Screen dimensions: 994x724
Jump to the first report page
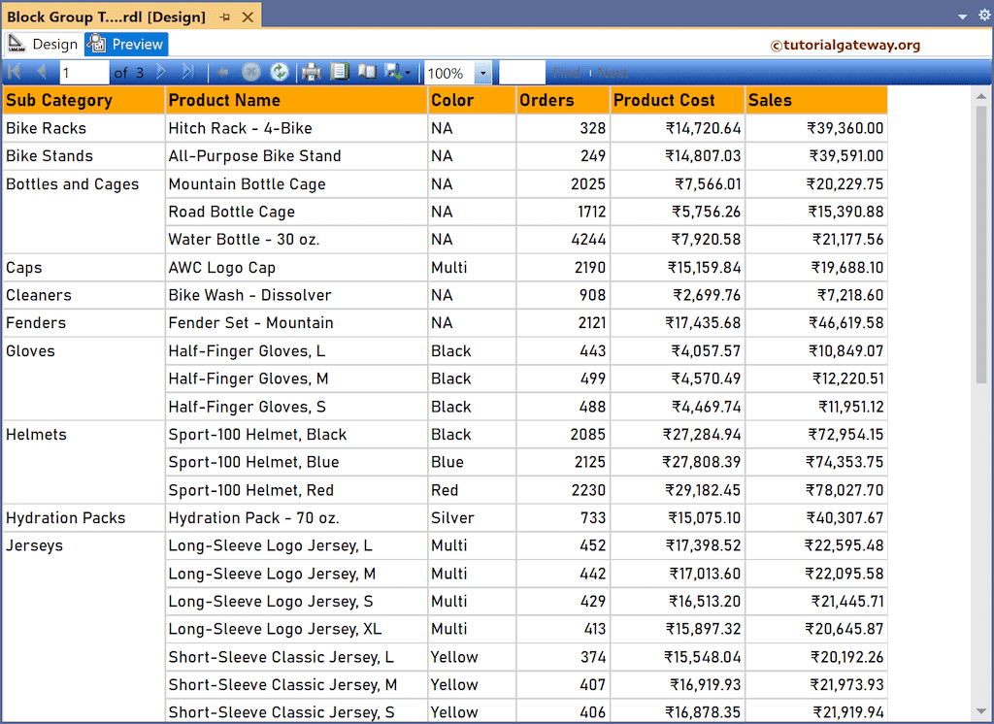click(x=14, y=72)
